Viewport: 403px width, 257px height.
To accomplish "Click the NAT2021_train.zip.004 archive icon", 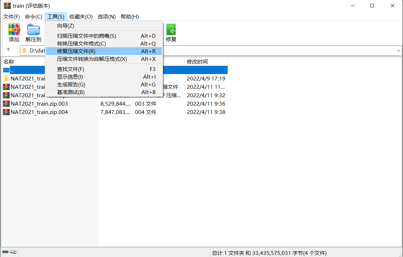I will 6,112.
